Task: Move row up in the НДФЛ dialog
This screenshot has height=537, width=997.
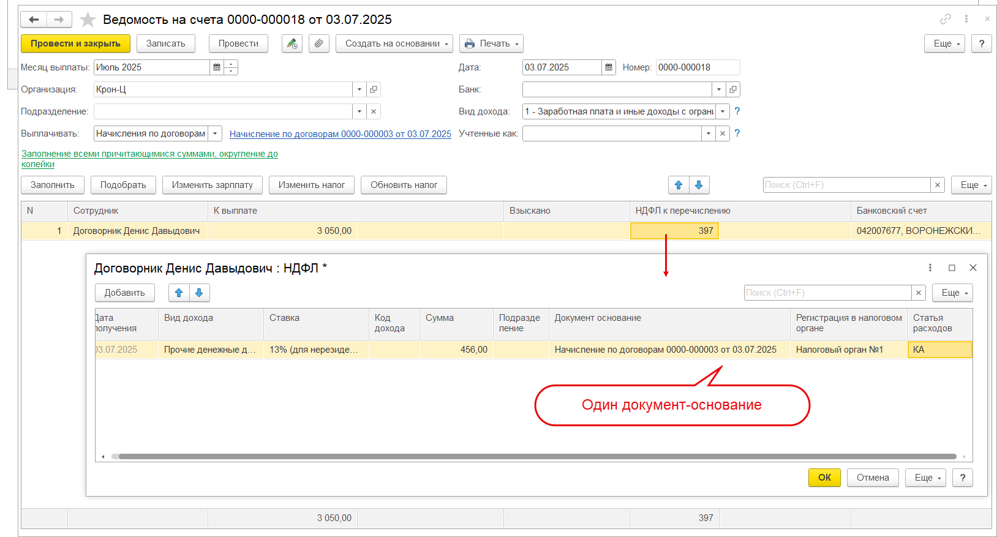Action: click(x=179, y=293)
